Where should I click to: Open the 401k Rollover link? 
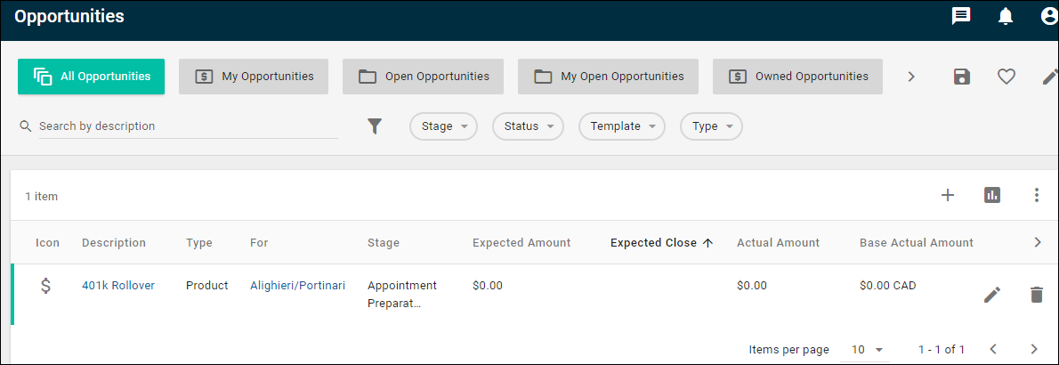click(118, 285)
